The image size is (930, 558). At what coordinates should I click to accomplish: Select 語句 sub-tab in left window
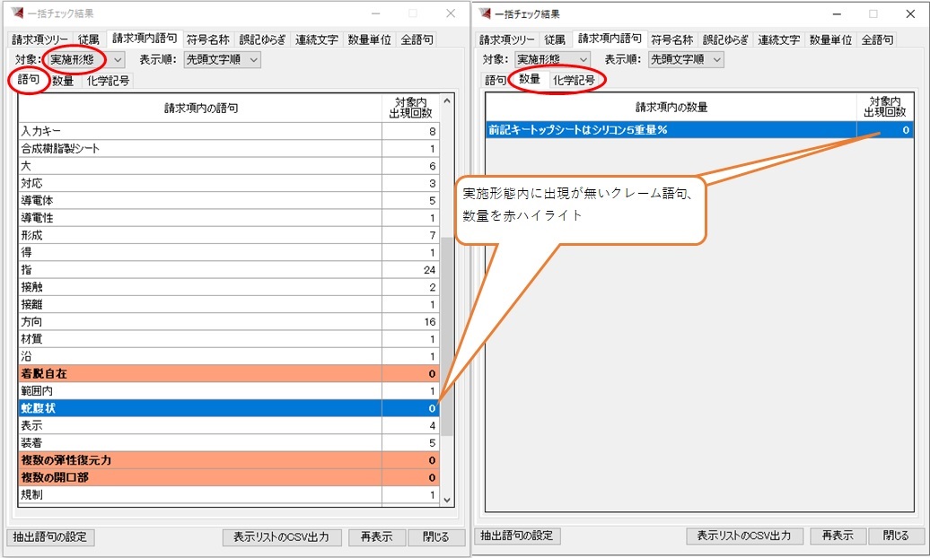pos(28,79)
